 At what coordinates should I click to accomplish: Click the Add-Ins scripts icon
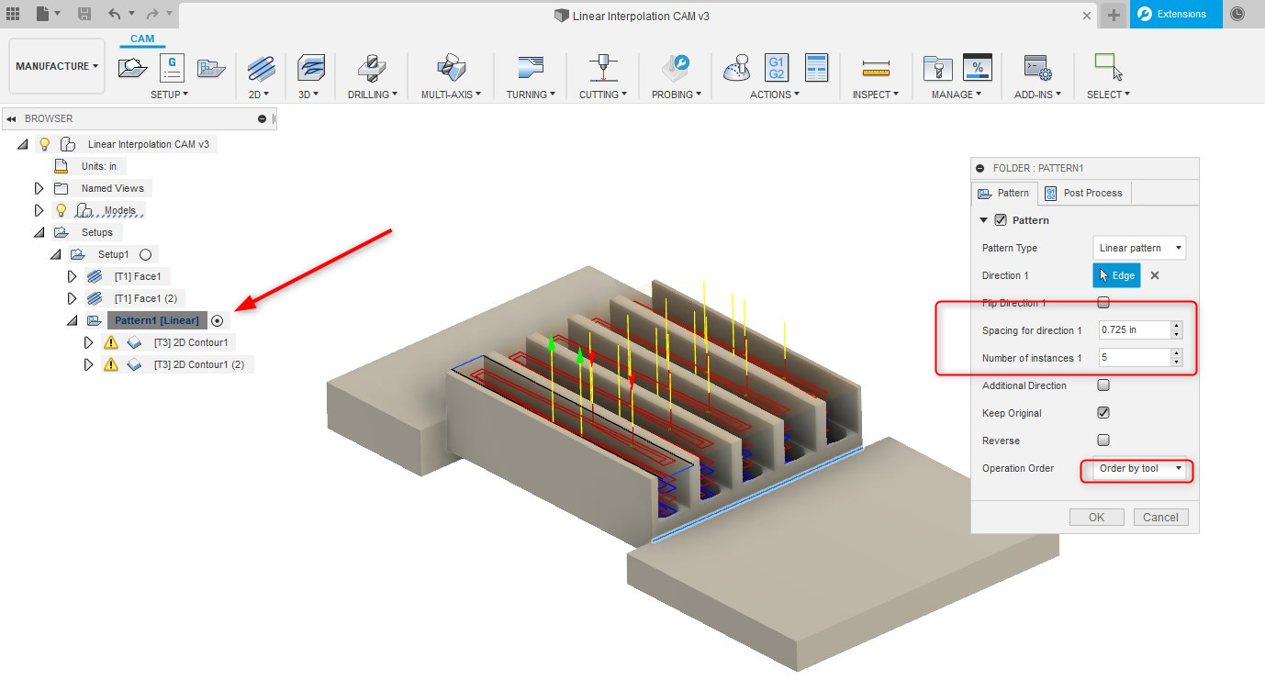pyautogui.click(x=1037, y=68)
